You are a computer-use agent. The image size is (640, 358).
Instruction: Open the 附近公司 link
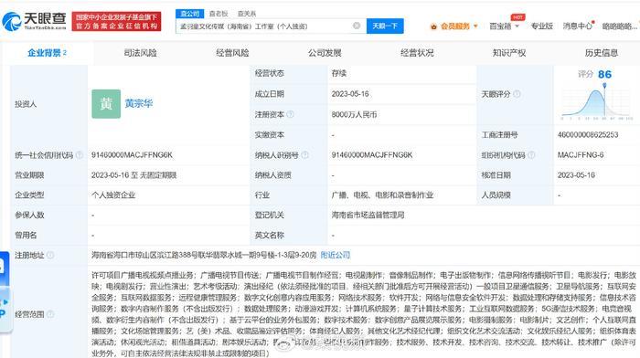(x=336, y=255)
